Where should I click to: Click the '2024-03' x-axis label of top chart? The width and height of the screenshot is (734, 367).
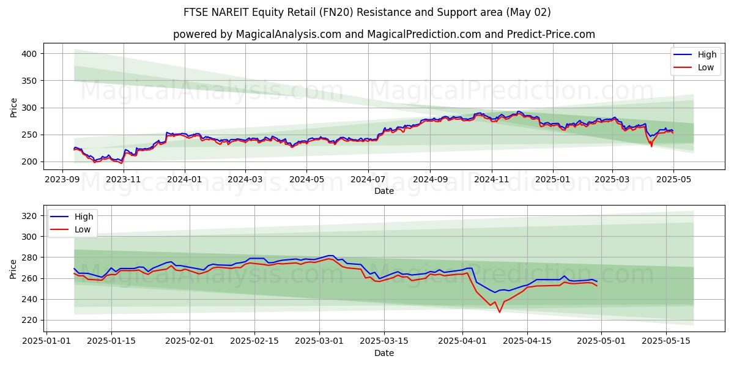[245, 179]
